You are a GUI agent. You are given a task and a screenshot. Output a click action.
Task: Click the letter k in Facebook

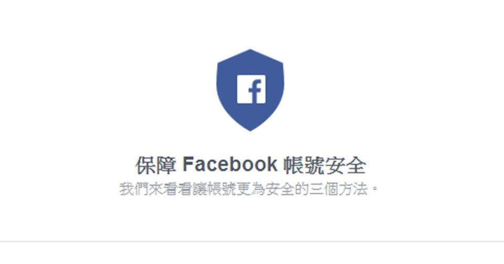[272, 164]
